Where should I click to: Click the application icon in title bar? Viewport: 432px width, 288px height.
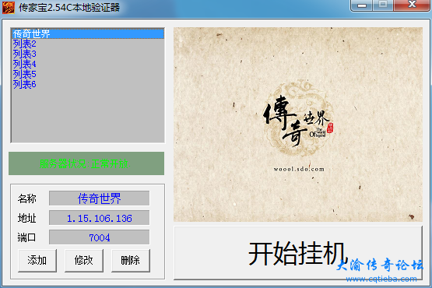pos(9,7)
